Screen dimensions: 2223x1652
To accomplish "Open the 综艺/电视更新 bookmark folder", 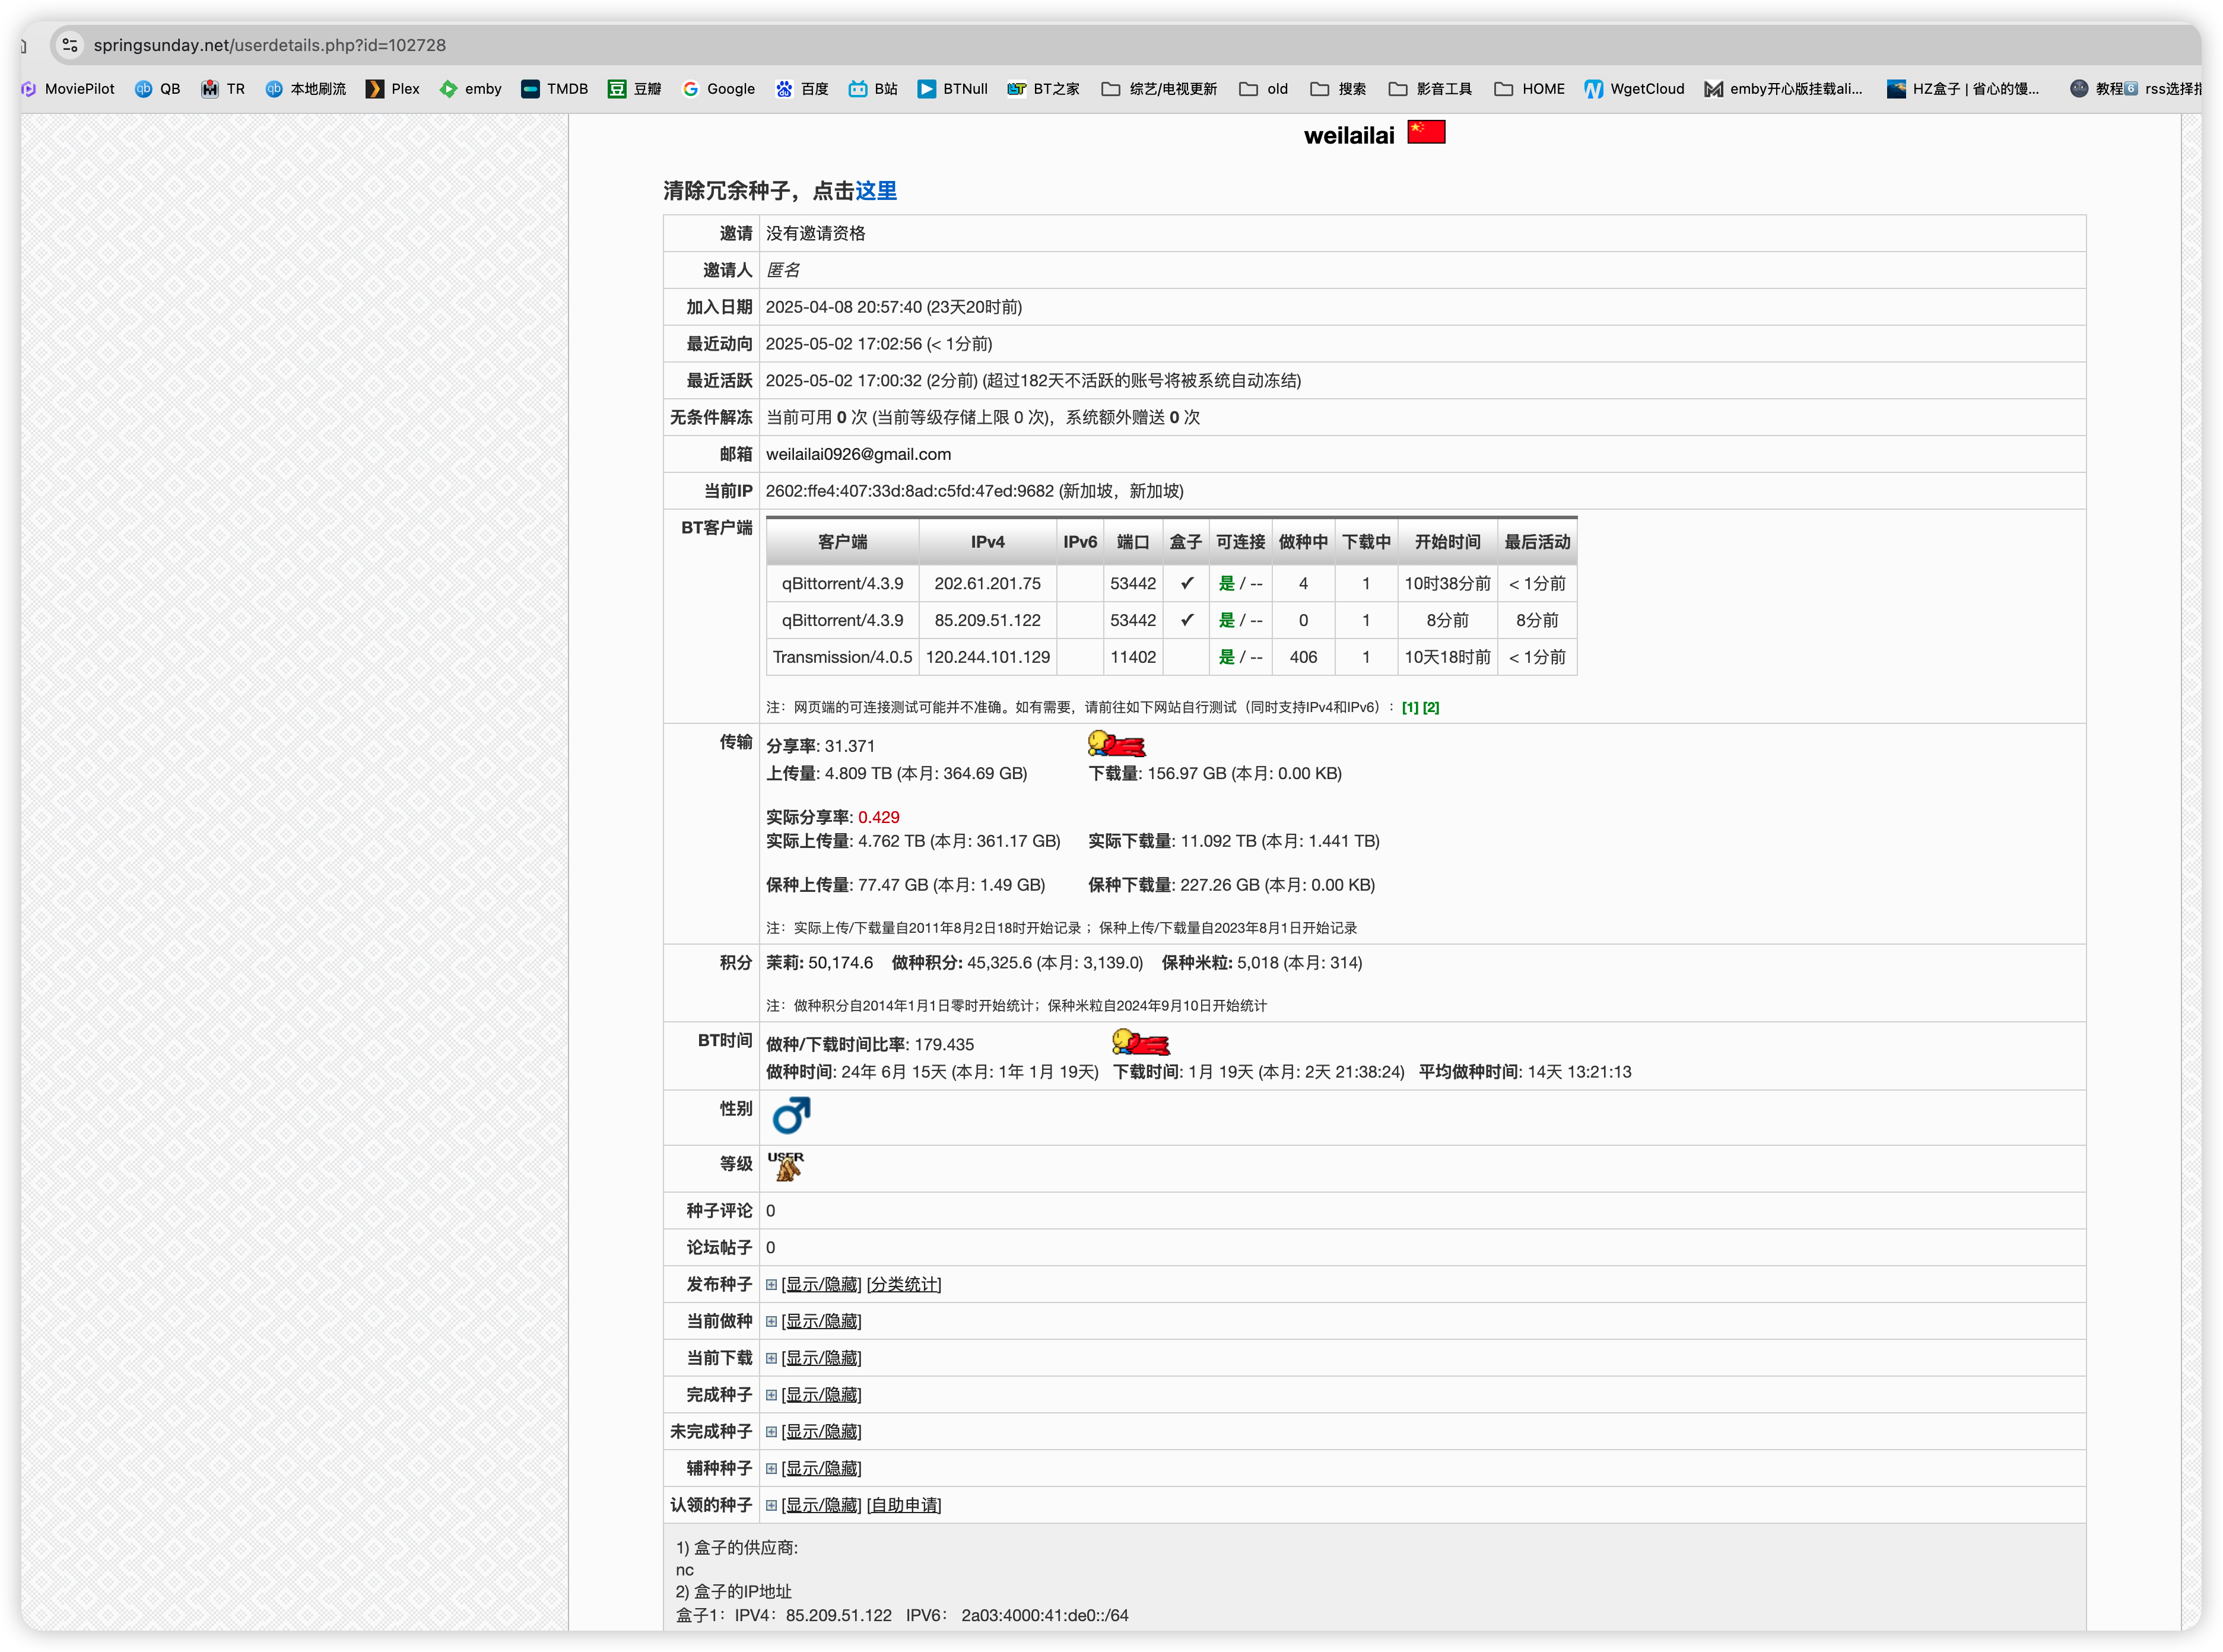I will coord(1159,89).
